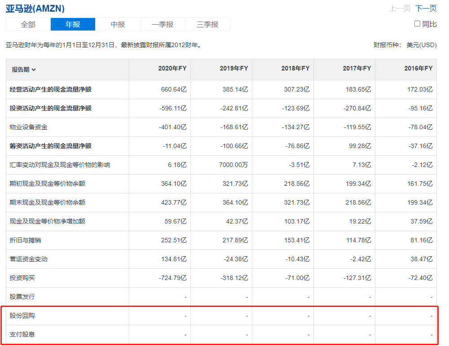The image size is (449, 346).
Task: Click the 38.47亿 working capital value
Action: [422, 259]
